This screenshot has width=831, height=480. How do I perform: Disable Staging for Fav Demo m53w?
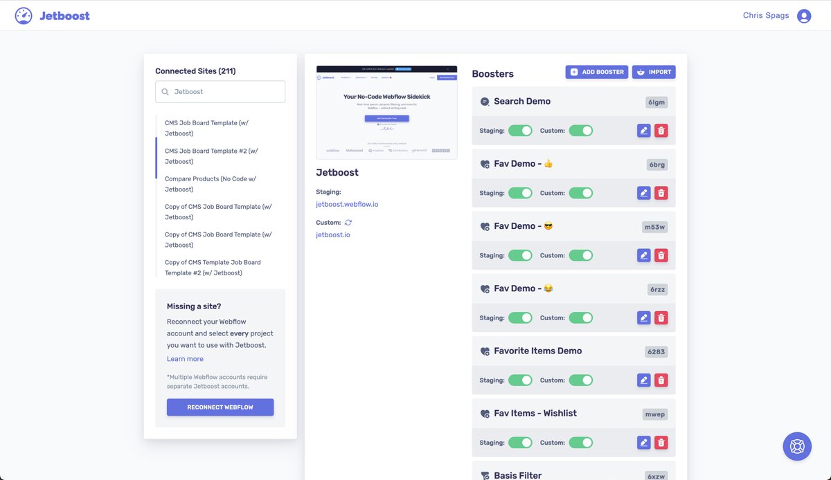click(520, 255)
